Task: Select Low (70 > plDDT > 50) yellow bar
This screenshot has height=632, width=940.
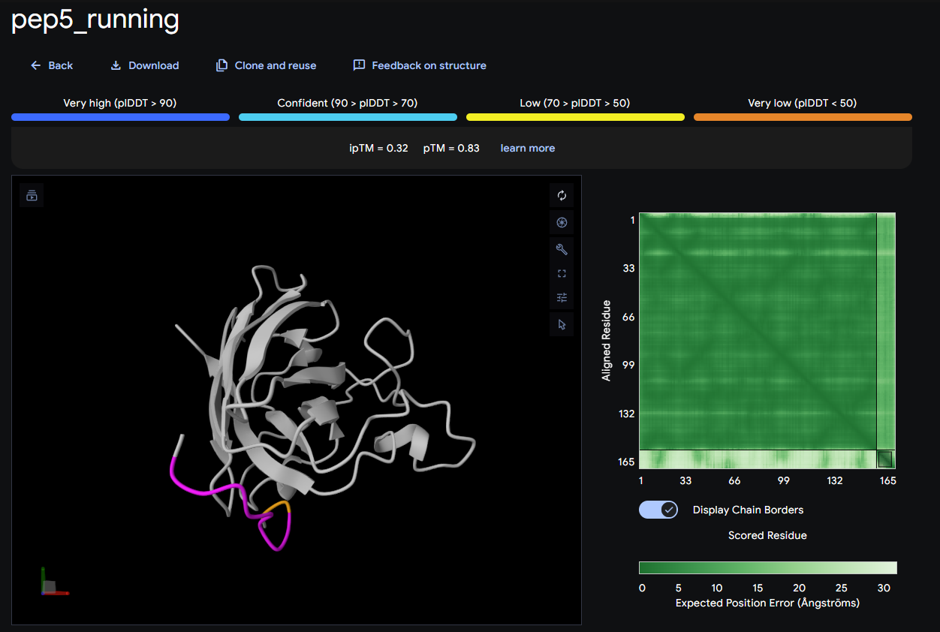Action: click(575, 117)
